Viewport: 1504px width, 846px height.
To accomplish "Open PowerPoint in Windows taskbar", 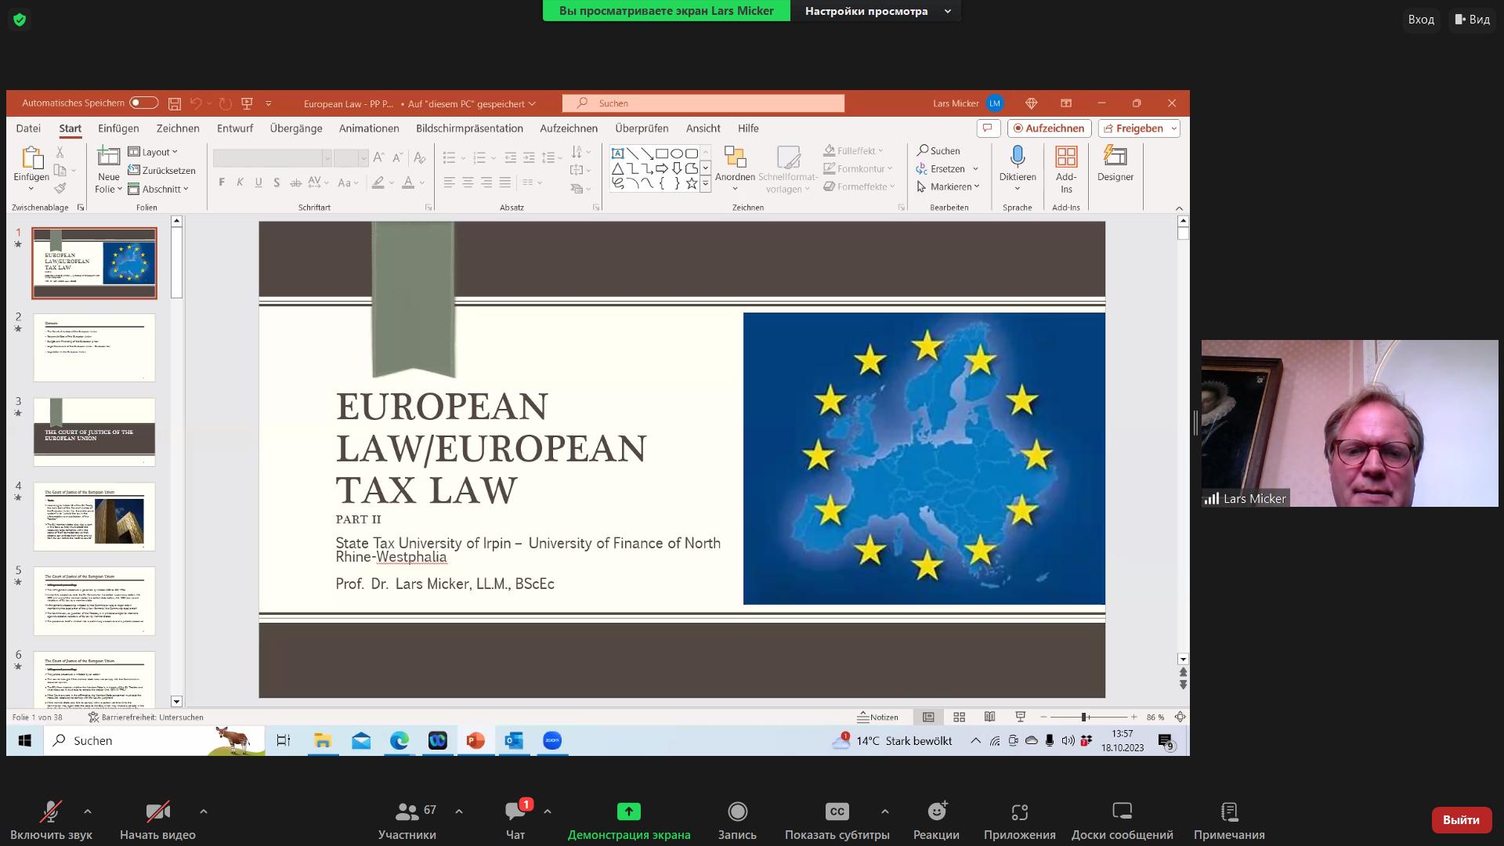I will [475, 740].
